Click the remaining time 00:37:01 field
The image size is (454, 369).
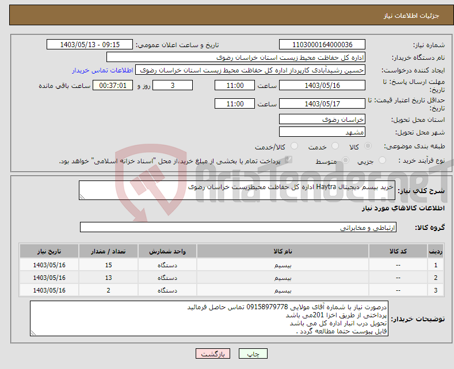(x=113, y=85)
